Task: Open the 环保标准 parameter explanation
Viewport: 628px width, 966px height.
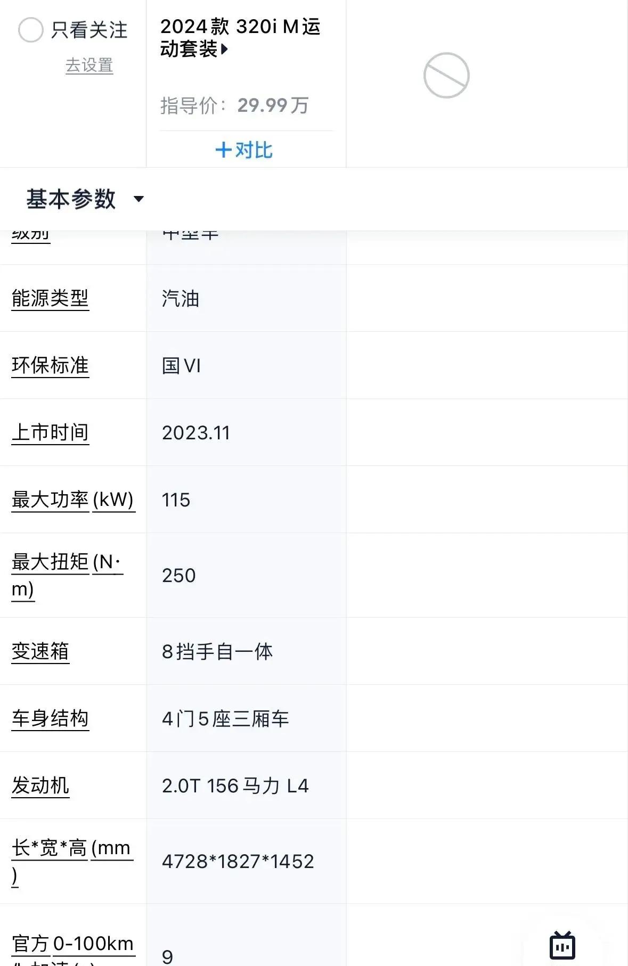Action: [50, 365]
